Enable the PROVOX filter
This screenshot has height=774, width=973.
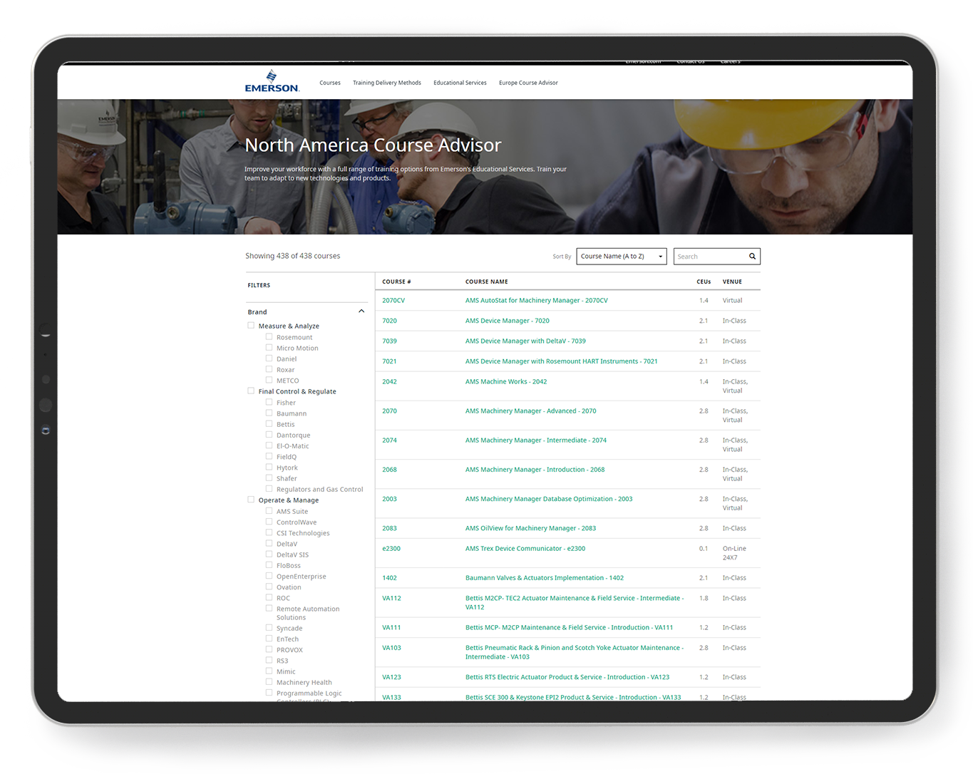tap(269, 649)
